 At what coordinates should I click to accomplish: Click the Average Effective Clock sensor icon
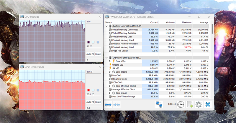pyautogui.click(x=110, y=89)
